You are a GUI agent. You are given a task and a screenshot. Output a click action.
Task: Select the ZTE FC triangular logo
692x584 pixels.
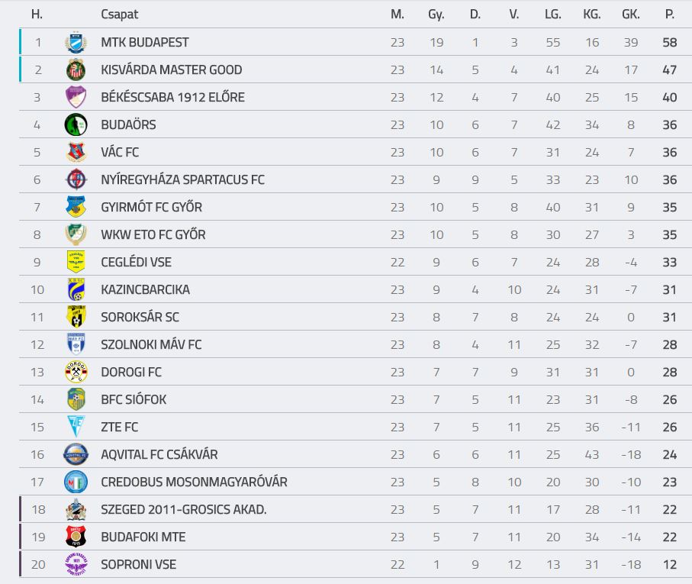pyautogui.click(x=76, y=427)
